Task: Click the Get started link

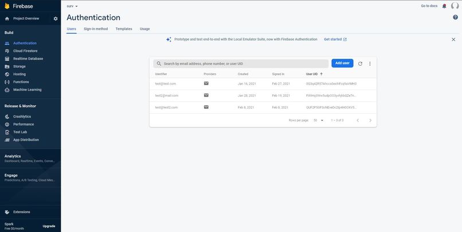Action: [335, 39]
